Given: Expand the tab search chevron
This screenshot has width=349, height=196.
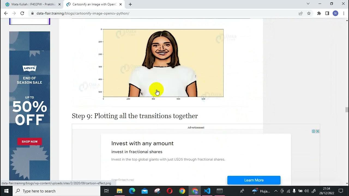Looking at the screenshot, I should tap(308, 4).
